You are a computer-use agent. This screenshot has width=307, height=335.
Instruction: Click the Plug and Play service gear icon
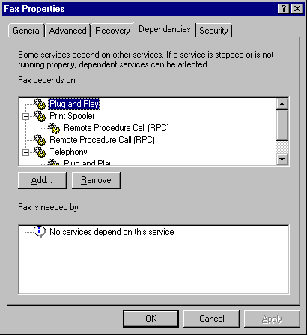pos(40,104)
